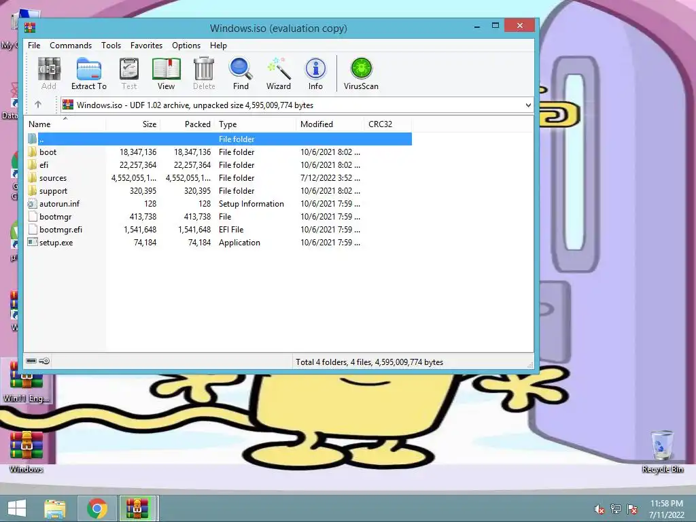This screenshot has height=522, width=696.
Task: Sort by Type column header
Action: (256, 124)
